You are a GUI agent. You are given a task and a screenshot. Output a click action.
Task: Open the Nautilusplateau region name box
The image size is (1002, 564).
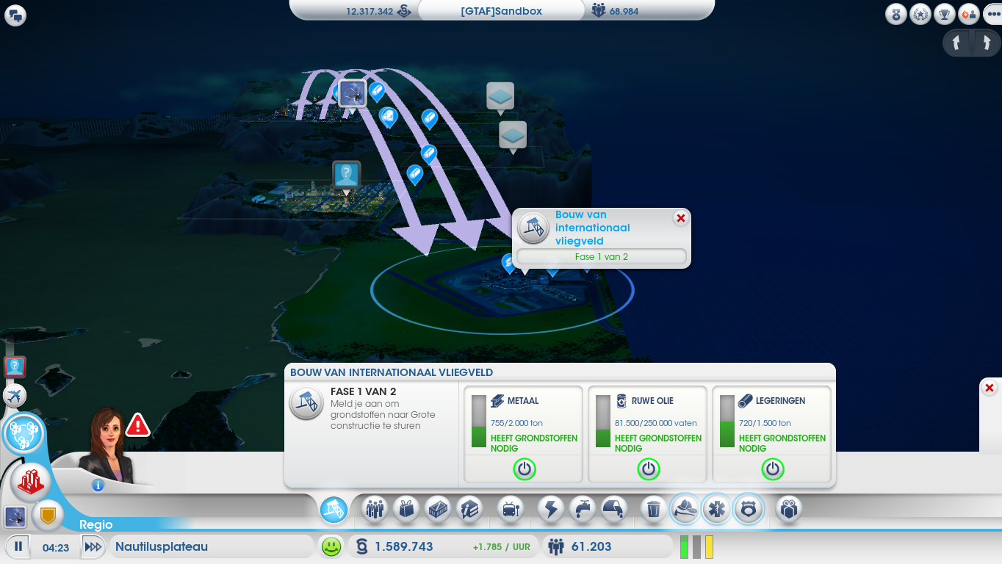[x=212, y=546]
